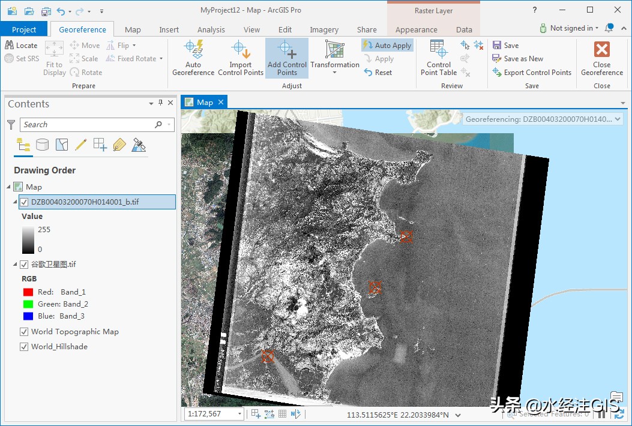Click the control point marker nearest the image bottom edge

pyautogui.click(x=268, y=356)
